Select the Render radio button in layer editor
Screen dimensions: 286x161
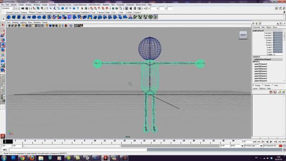(x=263, y=85)
